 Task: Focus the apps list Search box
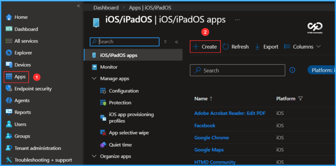point(238,70)
